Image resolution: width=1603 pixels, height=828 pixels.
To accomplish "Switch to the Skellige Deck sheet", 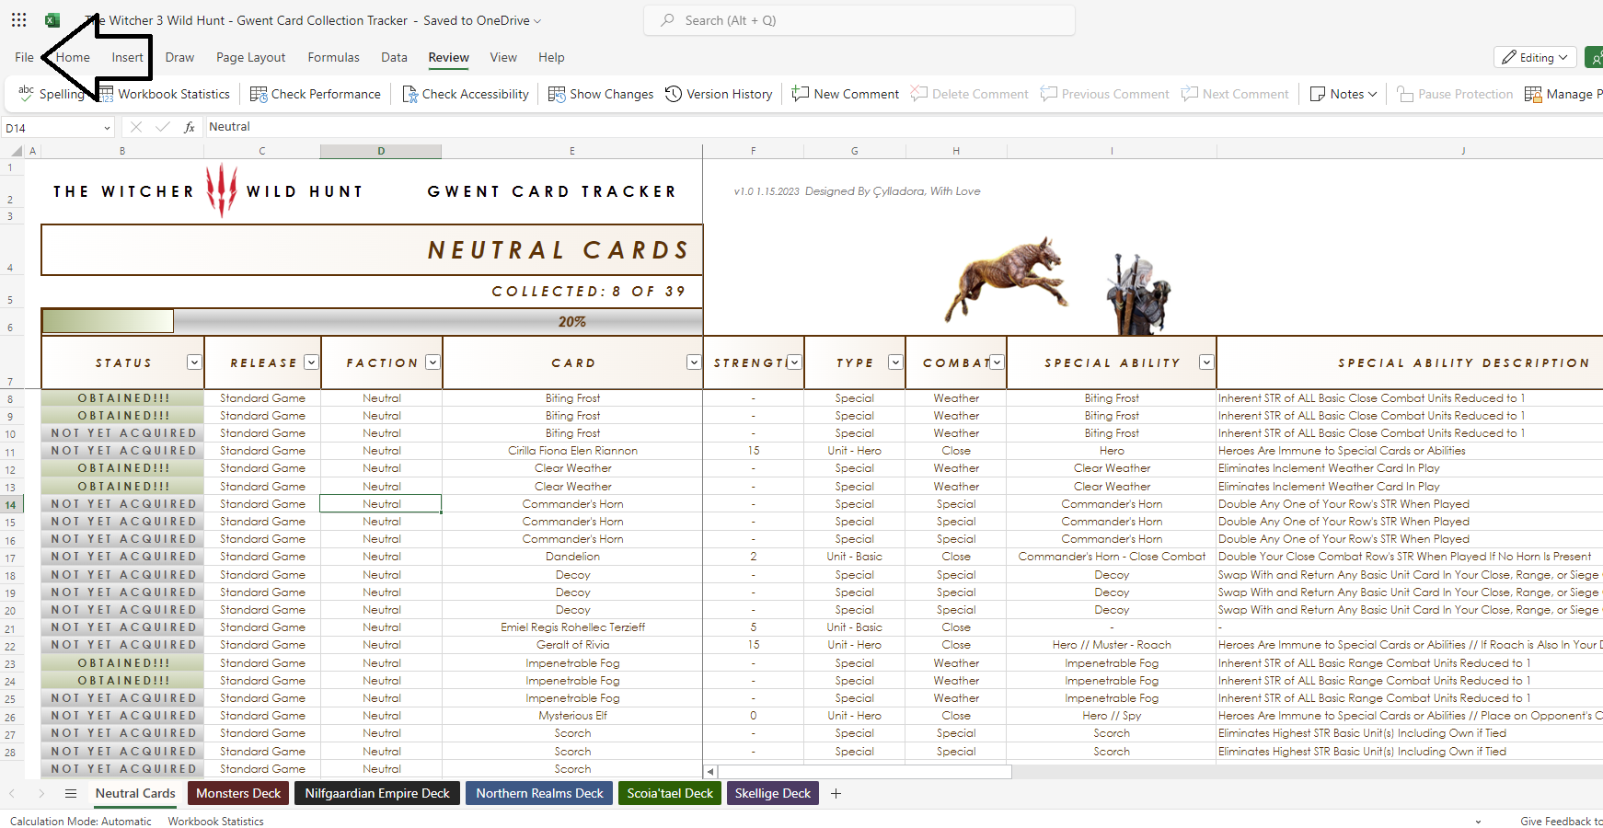I will coord(773,793).
